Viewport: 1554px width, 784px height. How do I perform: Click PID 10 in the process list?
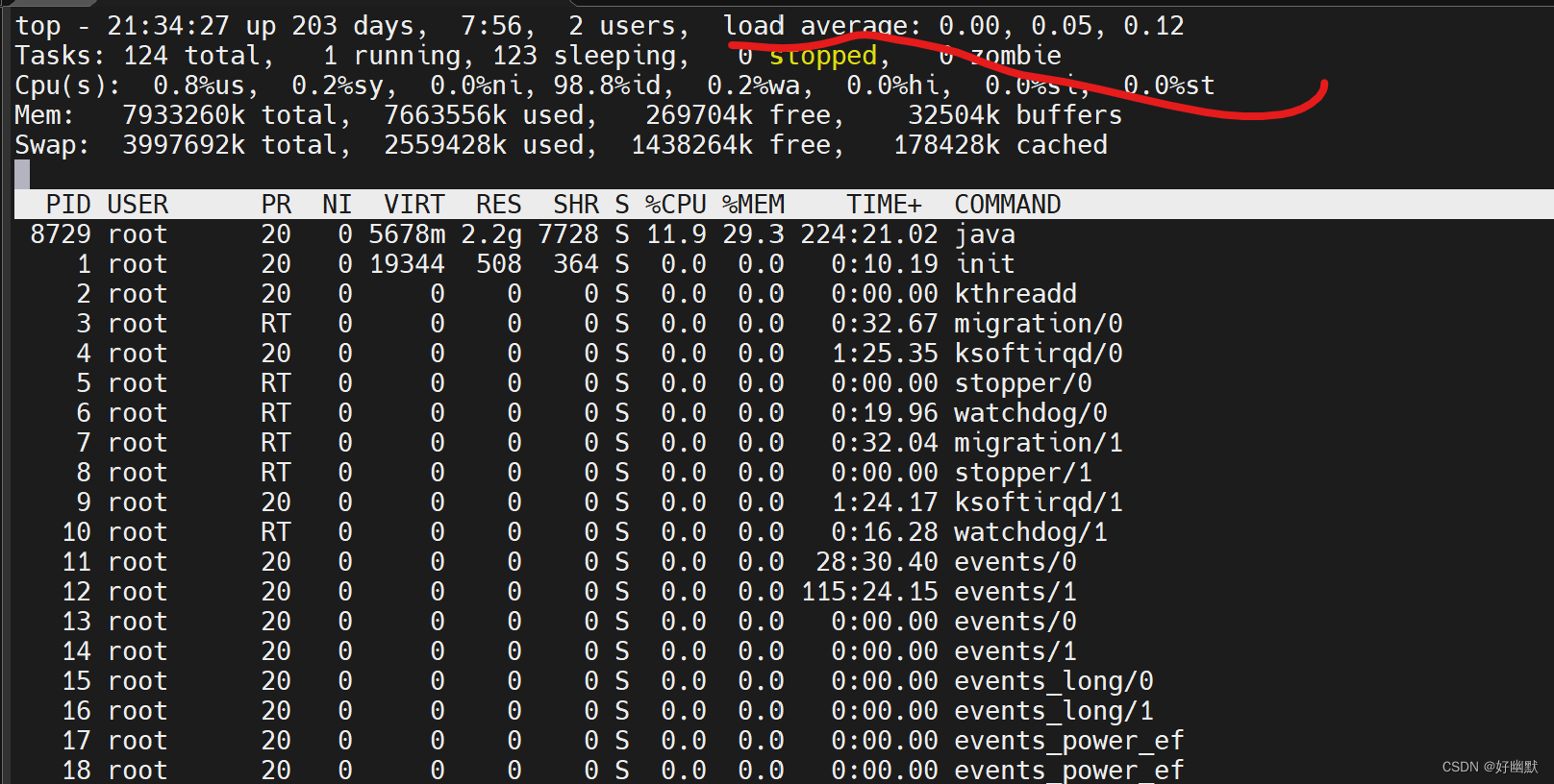(76, 532)
